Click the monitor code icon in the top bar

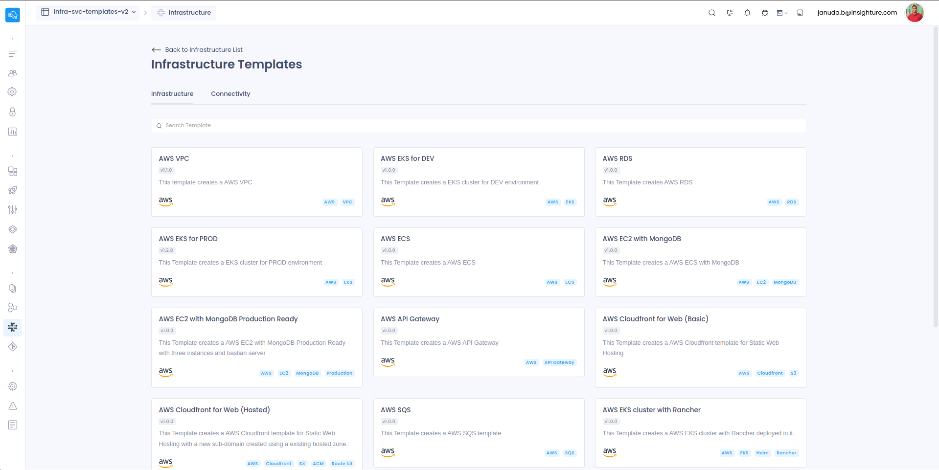730,13
